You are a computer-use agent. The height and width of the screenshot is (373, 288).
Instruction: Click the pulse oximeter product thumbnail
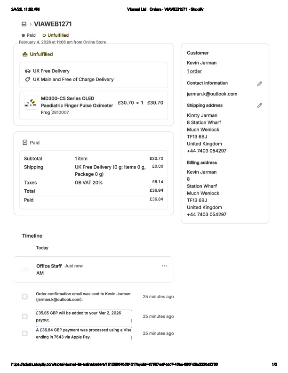pos(31,103)
